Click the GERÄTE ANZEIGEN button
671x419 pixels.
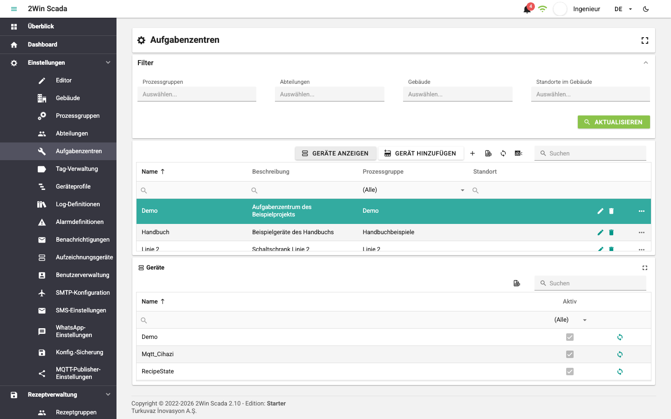pos(335,153)
